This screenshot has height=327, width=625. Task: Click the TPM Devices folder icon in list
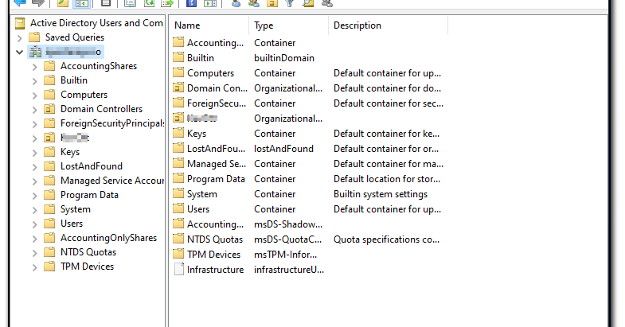click(178, 254)
